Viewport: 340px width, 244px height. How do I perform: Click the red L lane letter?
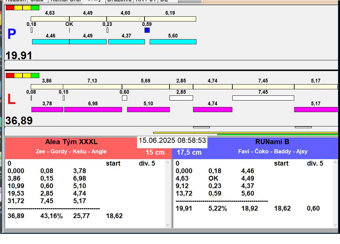tap(11, 100)
